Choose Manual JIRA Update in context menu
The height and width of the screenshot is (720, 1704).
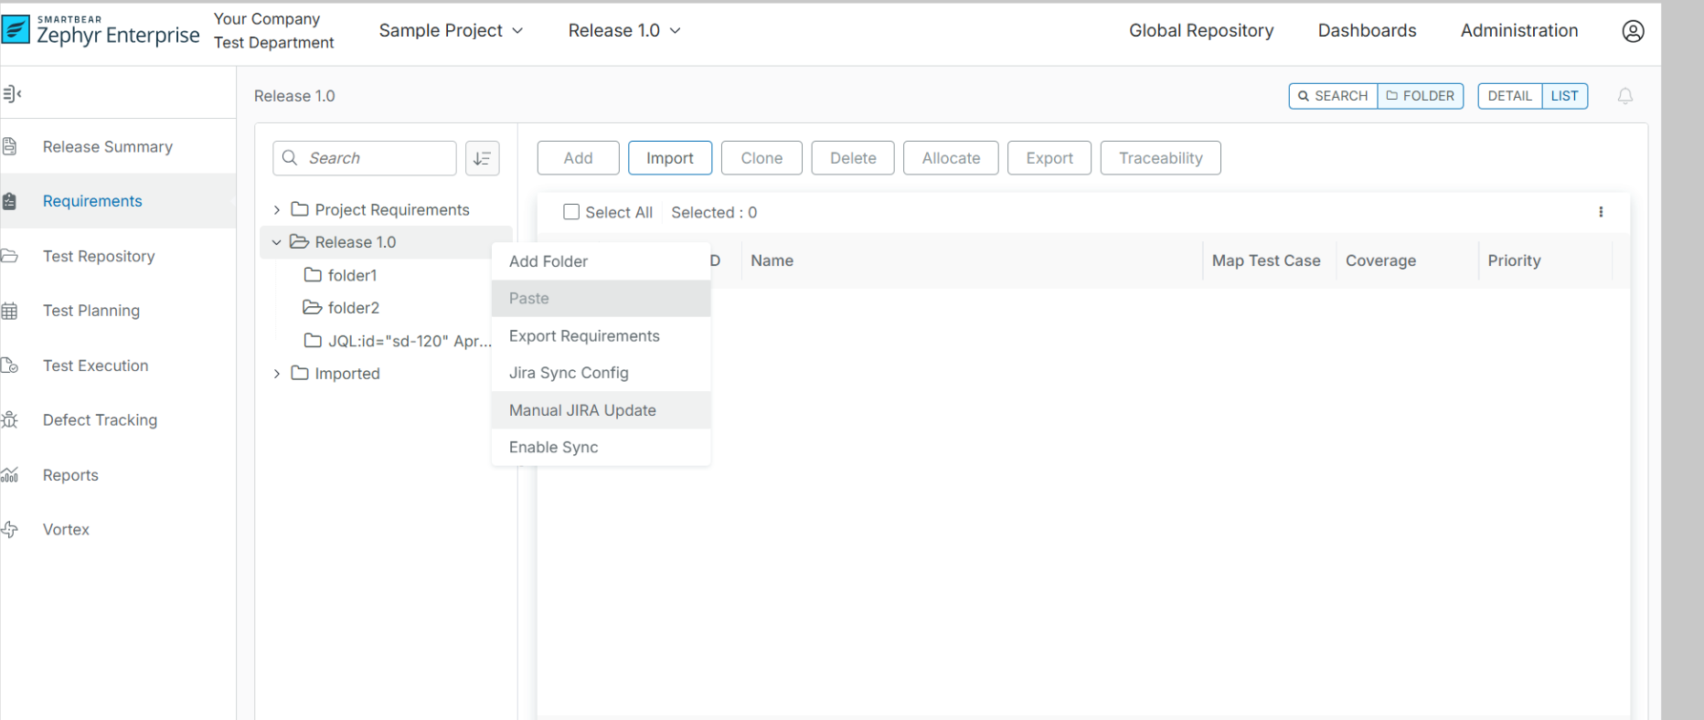[x=582, y=410]
